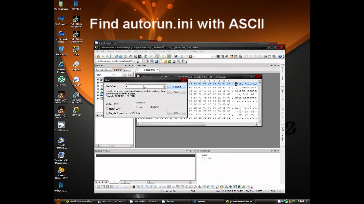Viewport: 364px width, 204px height.
Task: Switch to output tab 2
Action: coord(125,182)
